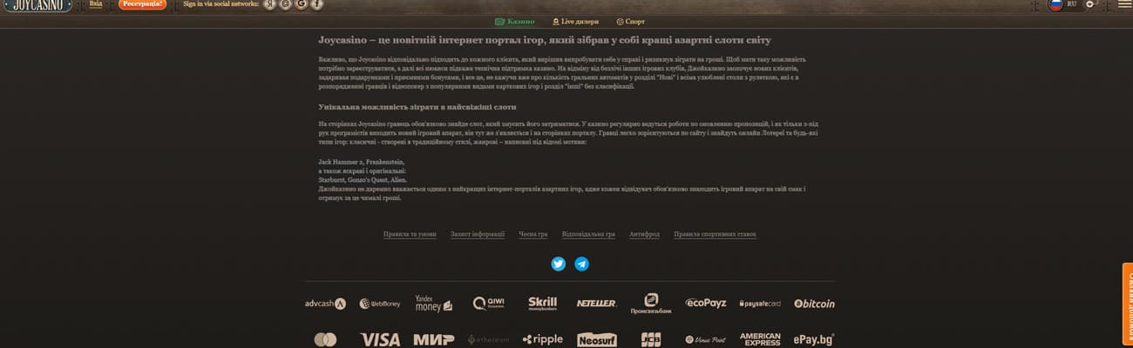Sign in with Google social icon

(x=301, y=4)
